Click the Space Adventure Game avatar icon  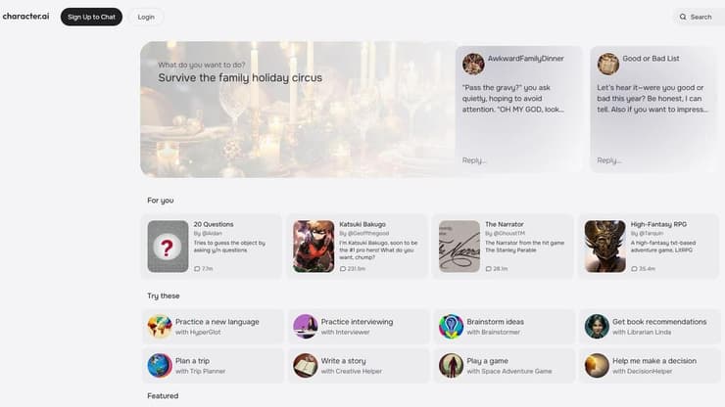click(x=451, y=366)
